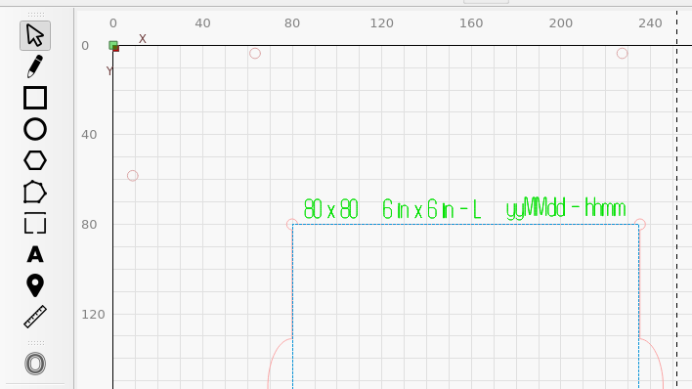Choose the Add Tabs bracket tool

click(35, 223)
